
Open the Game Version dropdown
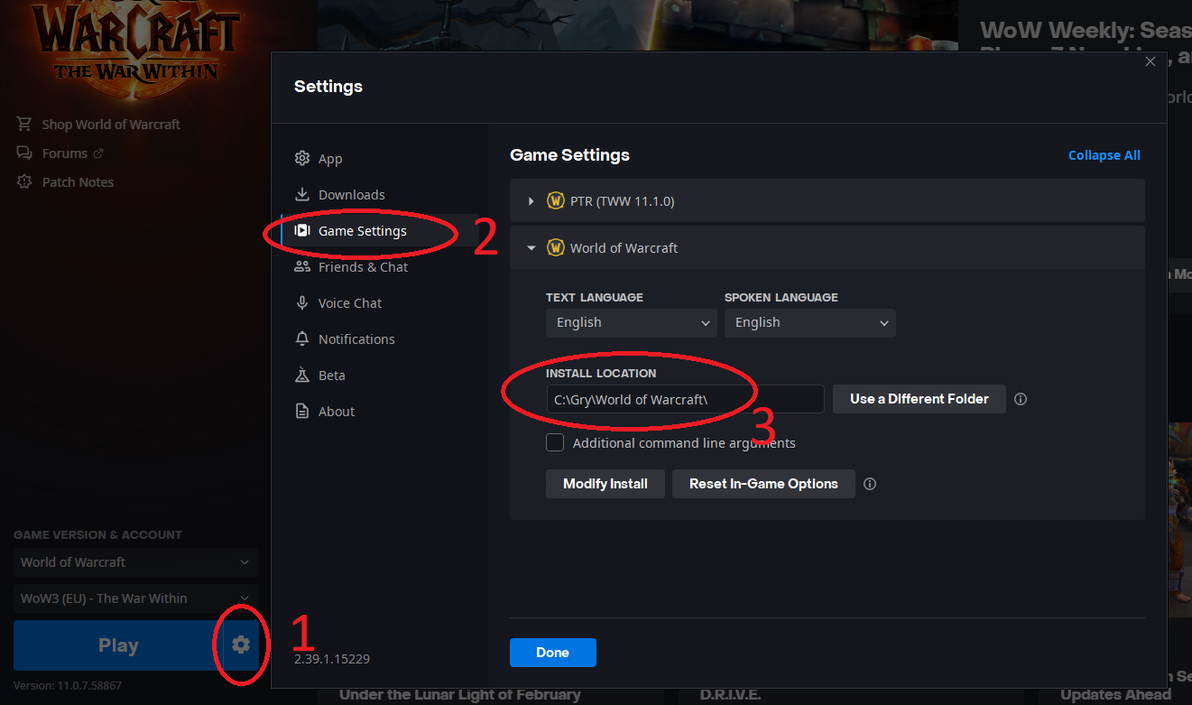(135, 562)
